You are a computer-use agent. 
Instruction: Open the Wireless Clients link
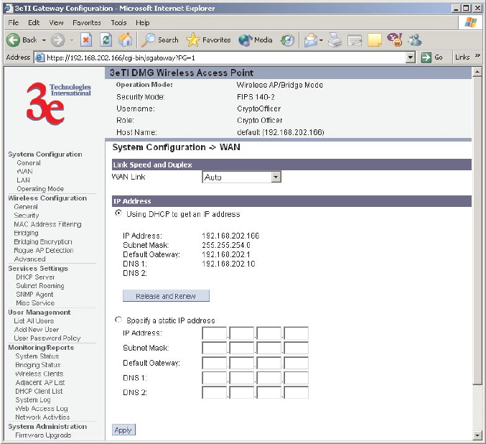[39, 374]
